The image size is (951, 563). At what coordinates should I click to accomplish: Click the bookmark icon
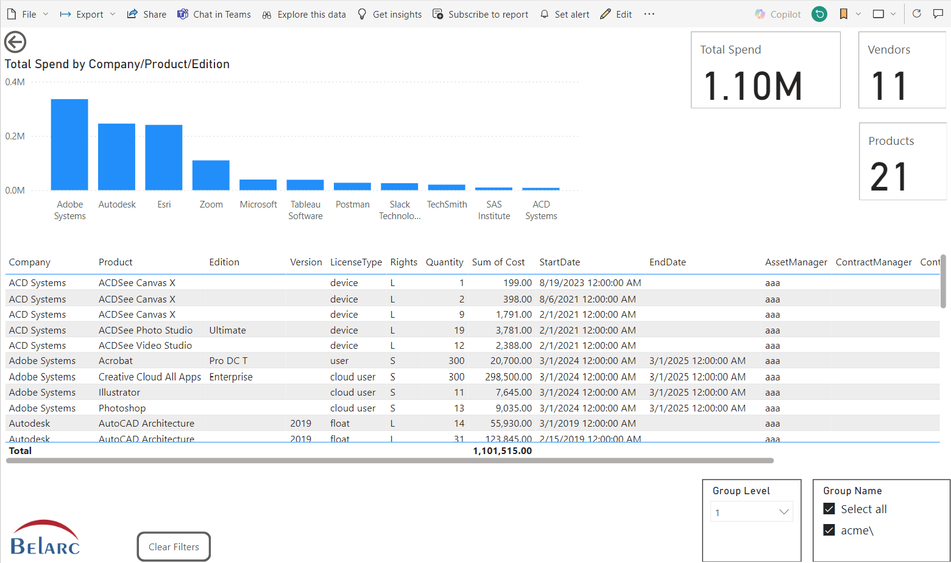click(x=843, y=14)
